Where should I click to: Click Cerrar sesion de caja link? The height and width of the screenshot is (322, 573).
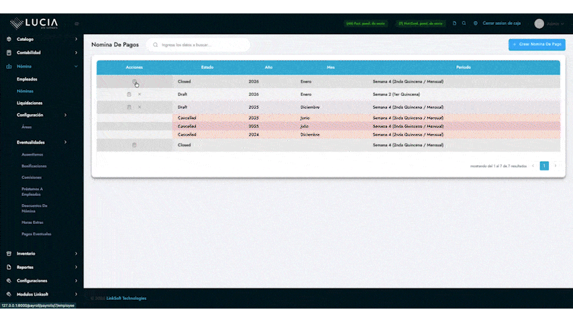(501, 23)
